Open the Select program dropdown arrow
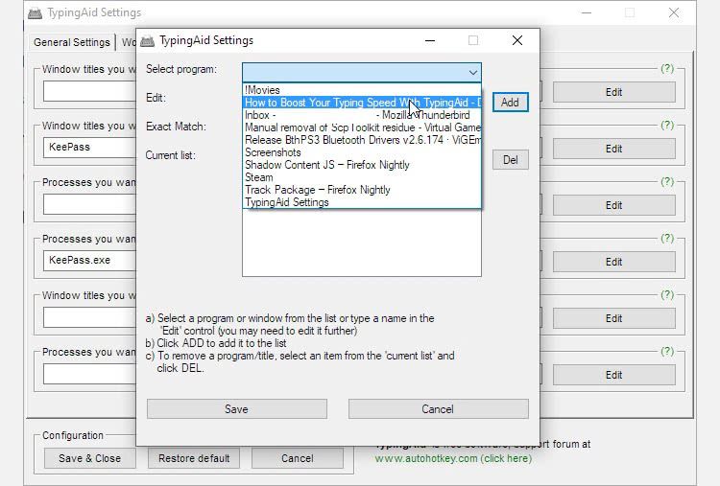 click(472, 72)
